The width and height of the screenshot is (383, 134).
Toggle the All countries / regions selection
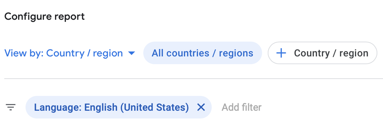pos(202,53)
